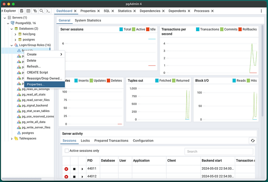Choose Delete from context menu
The width and height of the screenshot is (268, 182).
tap(45, 61)
